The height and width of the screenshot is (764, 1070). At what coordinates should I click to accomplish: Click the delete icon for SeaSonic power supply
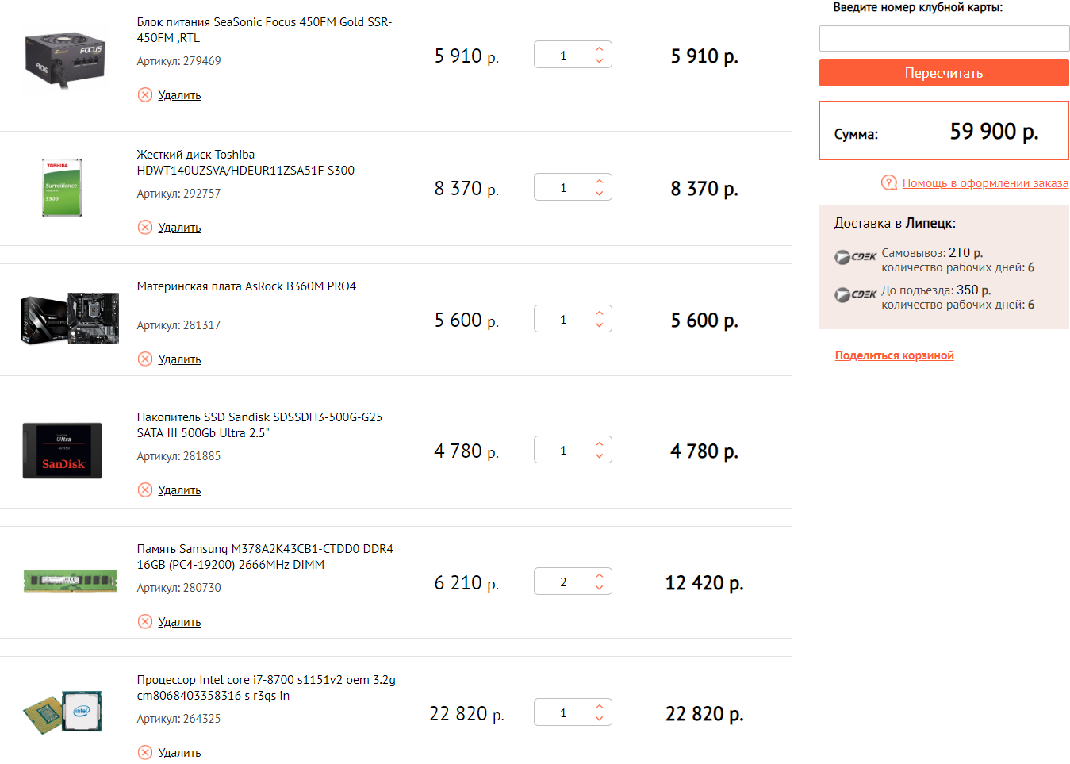(x=145, y=95)
